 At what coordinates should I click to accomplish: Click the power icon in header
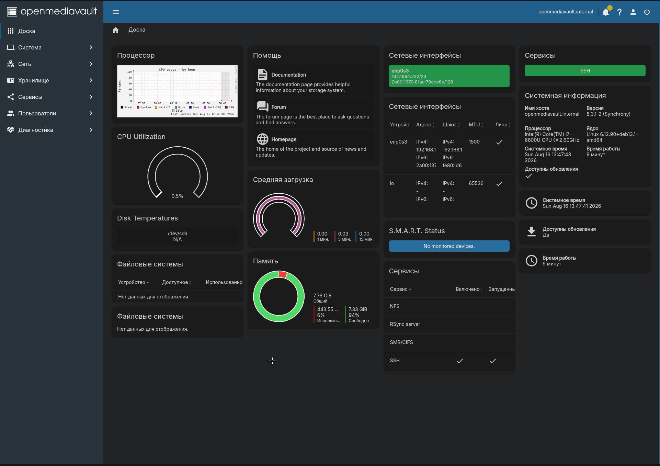click(647, 12)
